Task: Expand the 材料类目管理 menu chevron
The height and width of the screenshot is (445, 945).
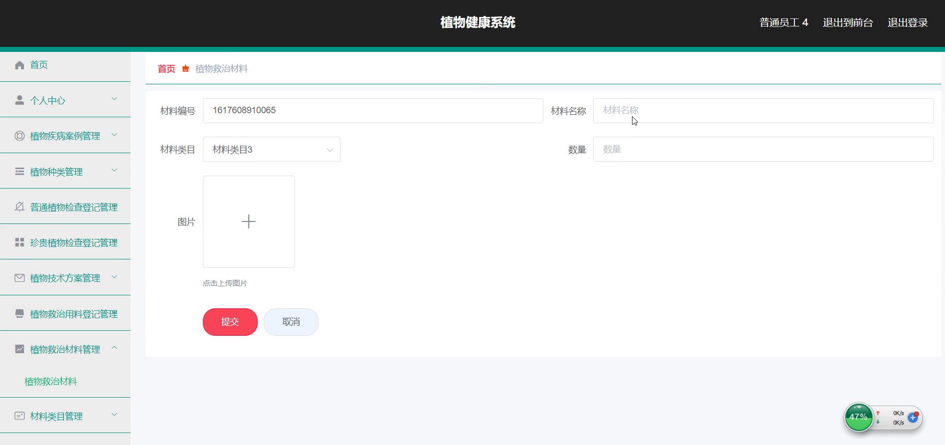Action: coord(114,415)
